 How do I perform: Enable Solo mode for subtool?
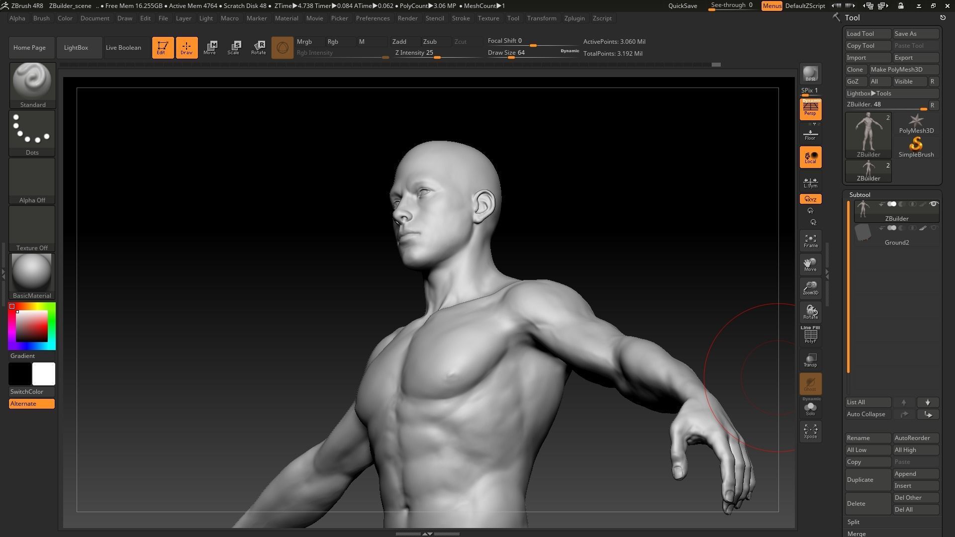(810, 408)
